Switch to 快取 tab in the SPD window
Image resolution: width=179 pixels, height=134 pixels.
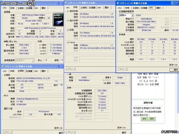tap(127, 8)
